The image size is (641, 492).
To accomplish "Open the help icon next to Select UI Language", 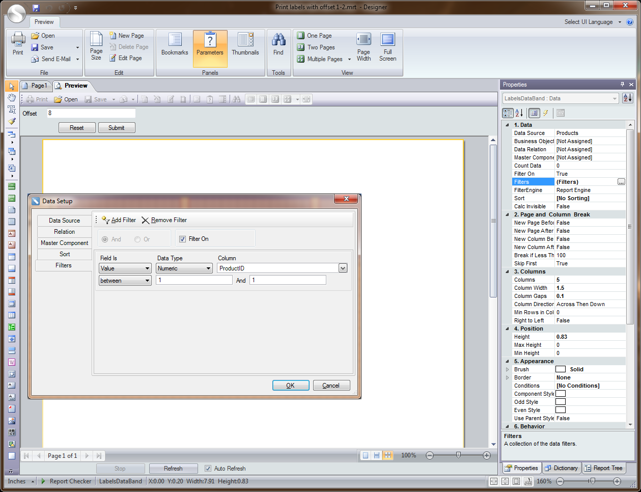I will [630, 22].
